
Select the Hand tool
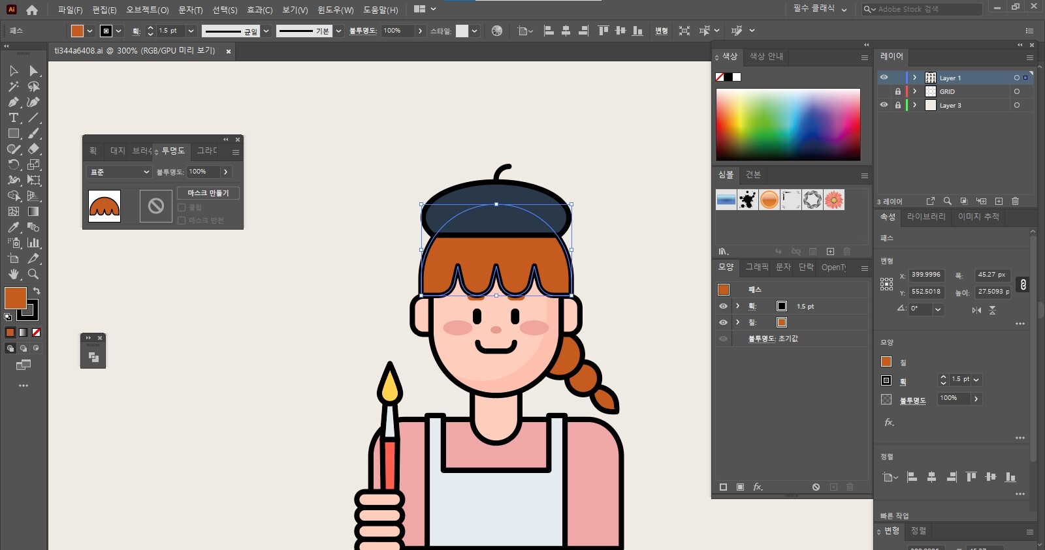click(x=13, y=274)
